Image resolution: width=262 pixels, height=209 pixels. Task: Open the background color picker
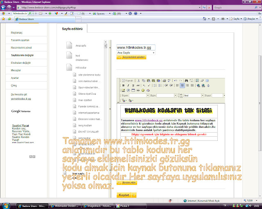click(x=131, y=100)
